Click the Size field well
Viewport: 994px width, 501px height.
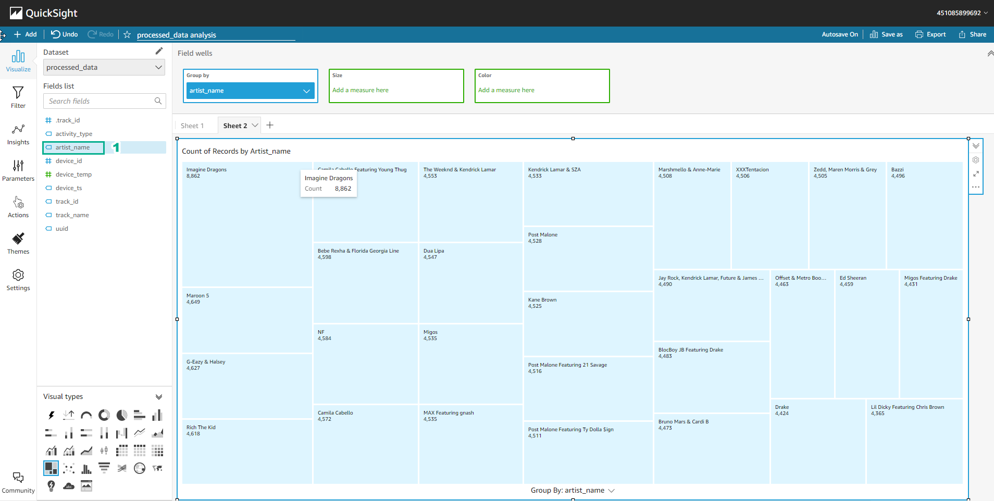396,86
